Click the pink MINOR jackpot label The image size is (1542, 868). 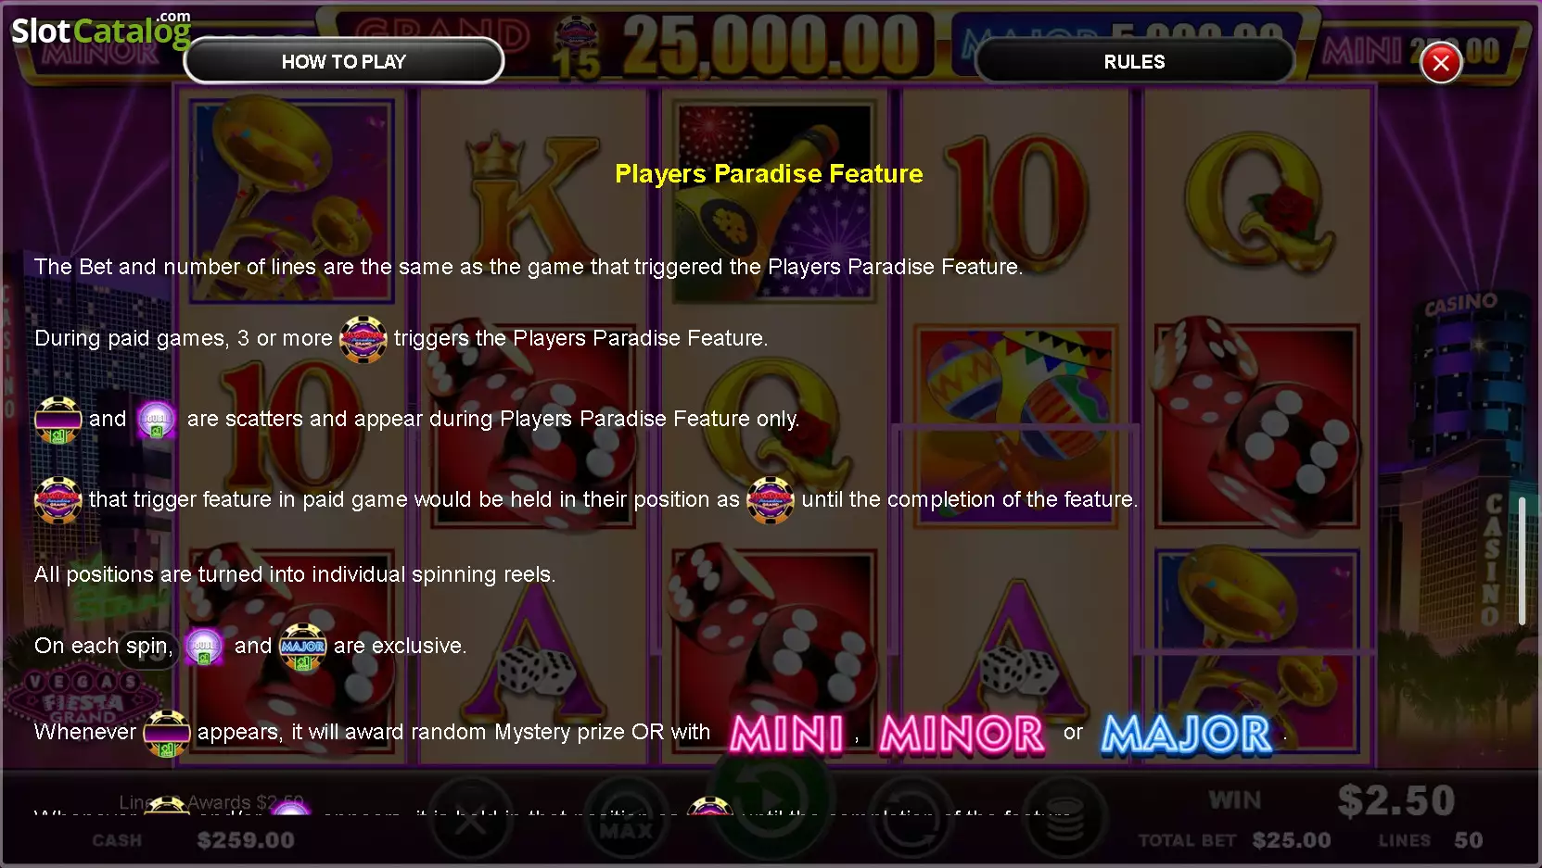(962, 734)
